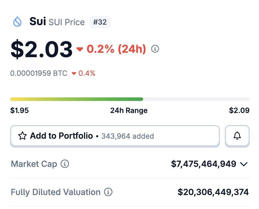
Task: Click the 24h range progress bar
Action: click(130, 99)
